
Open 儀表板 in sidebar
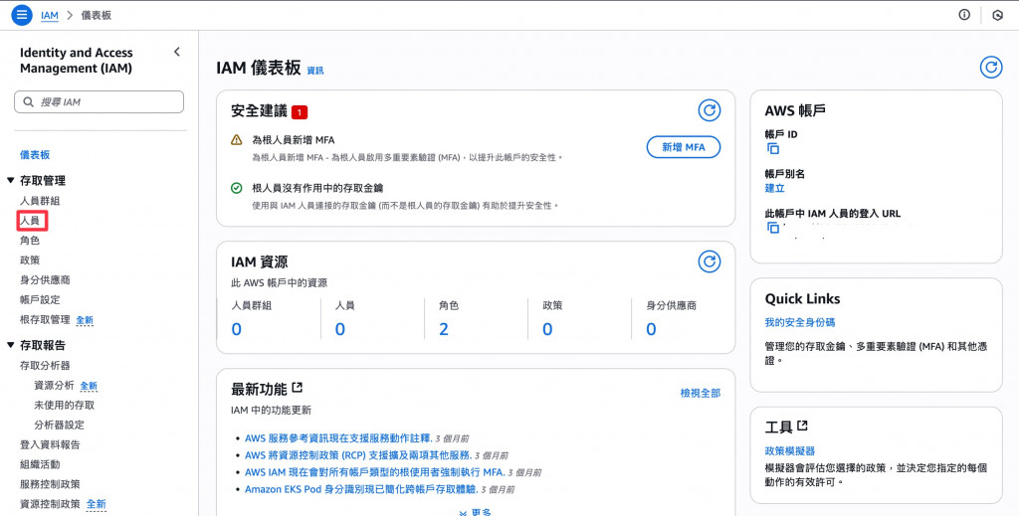point(35,154)
